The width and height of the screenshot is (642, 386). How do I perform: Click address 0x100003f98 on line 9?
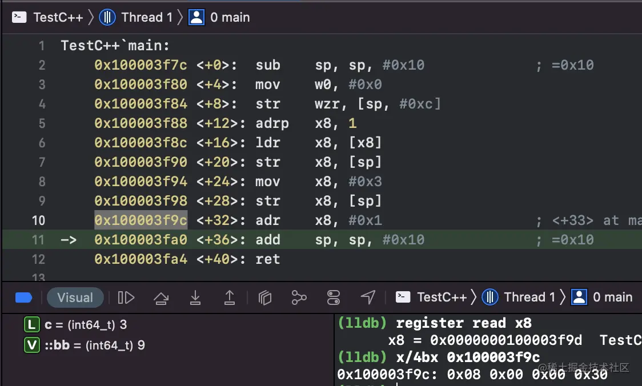pyautogui.click(x=141, y=201)
